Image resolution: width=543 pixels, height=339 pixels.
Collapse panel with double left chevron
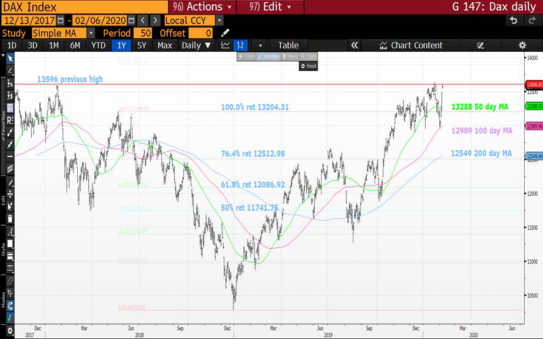[355, 45]
